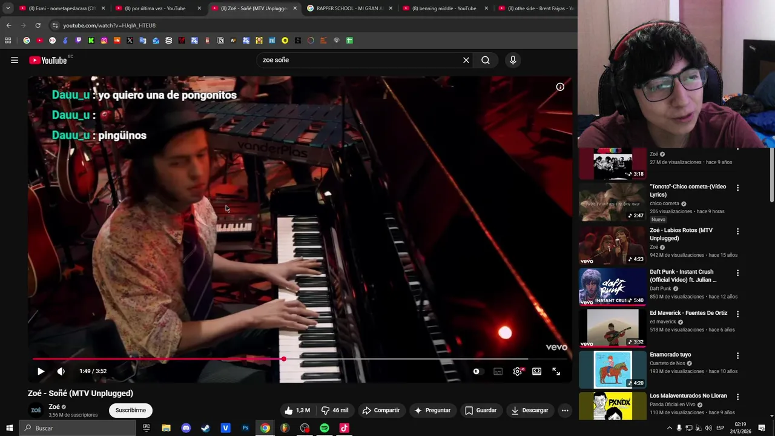Open player settings gear
Viewport: 775px width, 436px height.
click(518, 371)
